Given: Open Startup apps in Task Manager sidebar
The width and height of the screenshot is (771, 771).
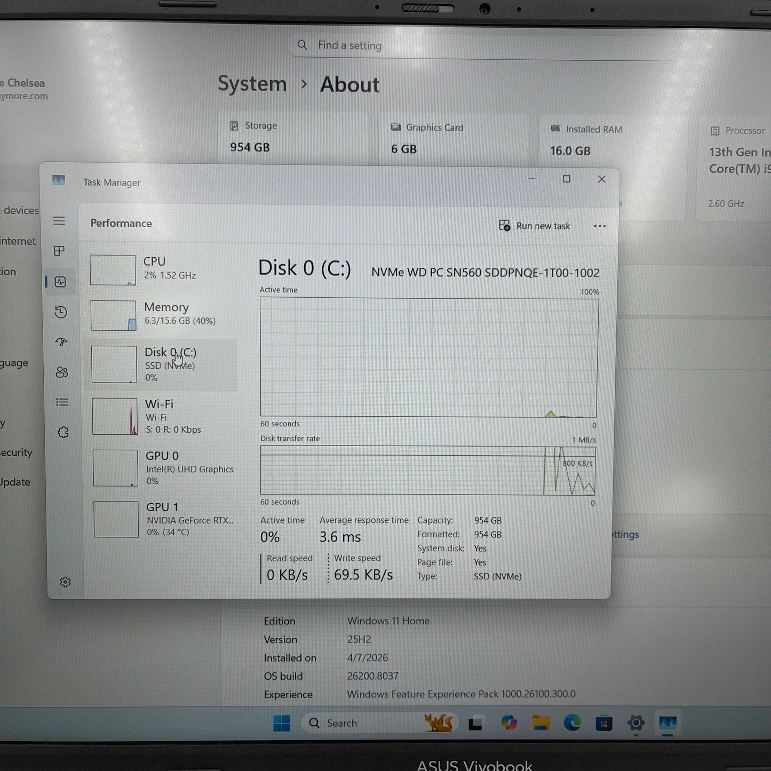Looking at the screenshot, I should click(60, 342).
